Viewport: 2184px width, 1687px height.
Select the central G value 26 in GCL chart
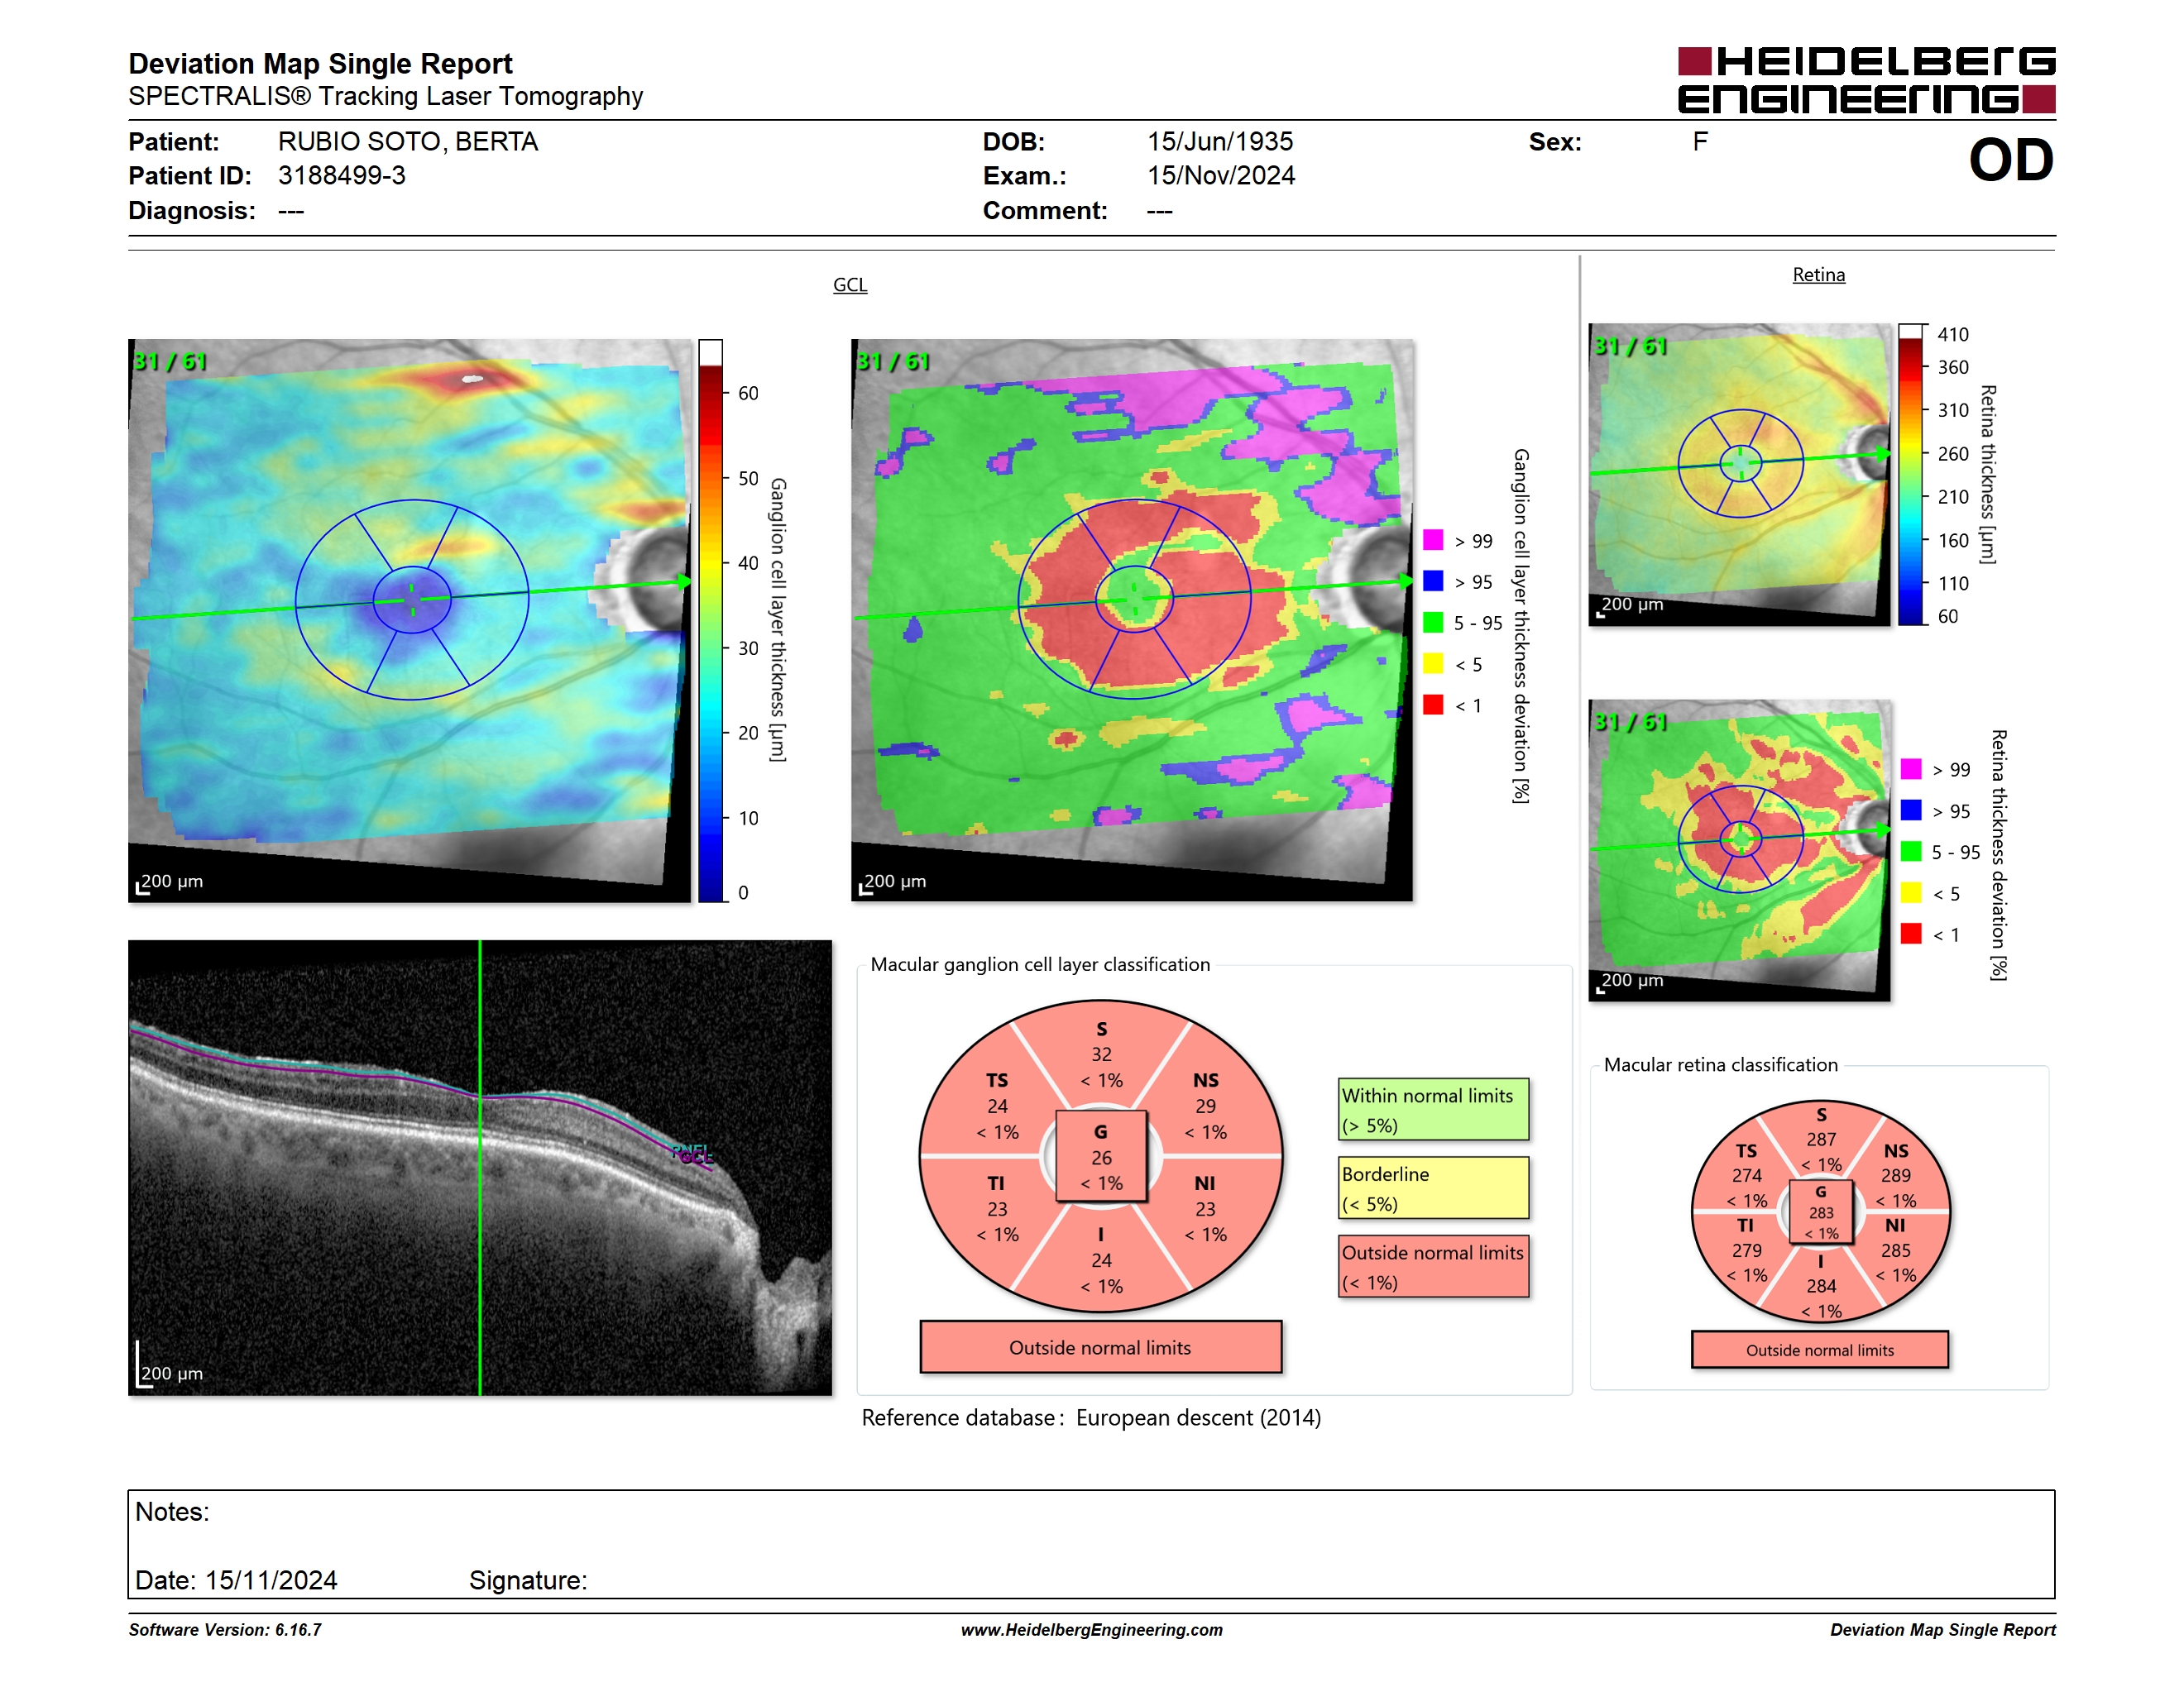[x=1101, y=1159]
